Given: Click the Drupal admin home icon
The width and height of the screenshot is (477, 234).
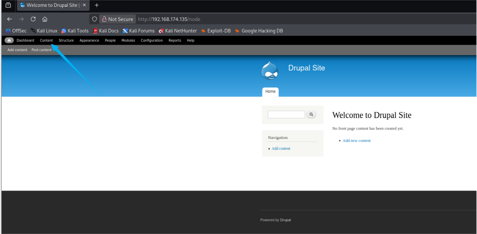Looking at the screenshot, I should [x=9, y=40].
